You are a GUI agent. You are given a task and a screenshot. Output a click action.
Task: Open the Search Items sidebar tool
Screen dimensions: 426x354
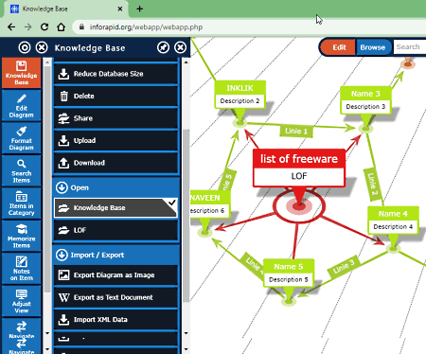pyautogui.click(x=22, y=170)
